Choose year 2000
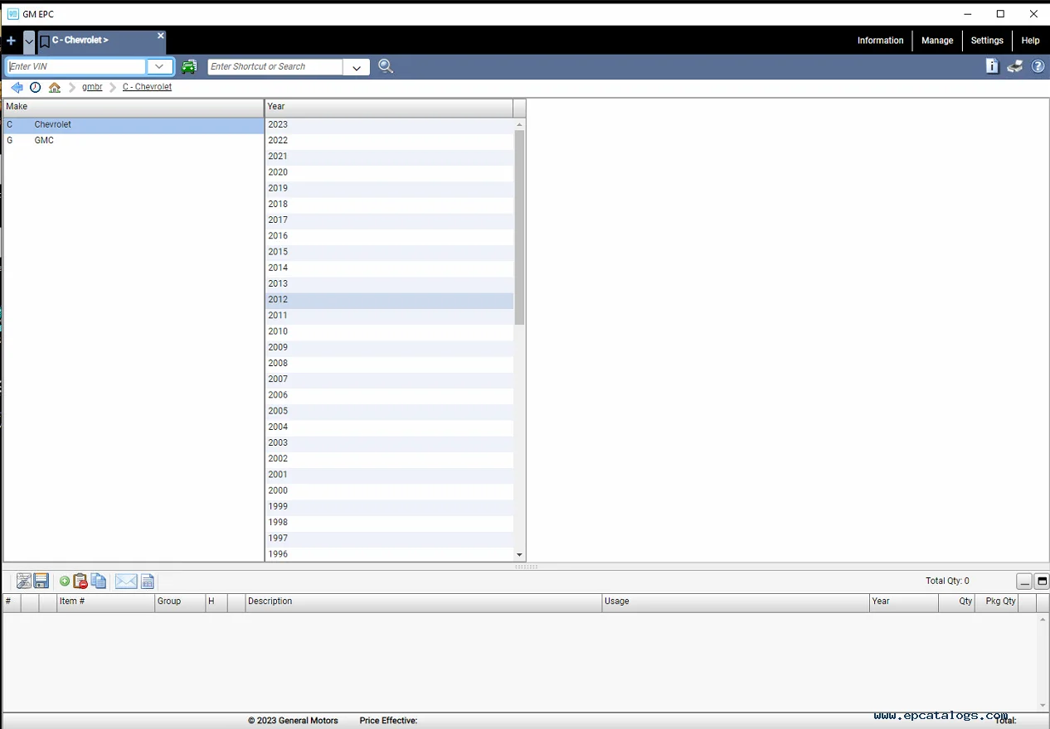 tap(389, 490)
